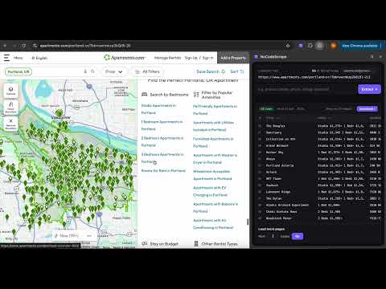Click the page vertical scrollbar handle

[248, 222]
